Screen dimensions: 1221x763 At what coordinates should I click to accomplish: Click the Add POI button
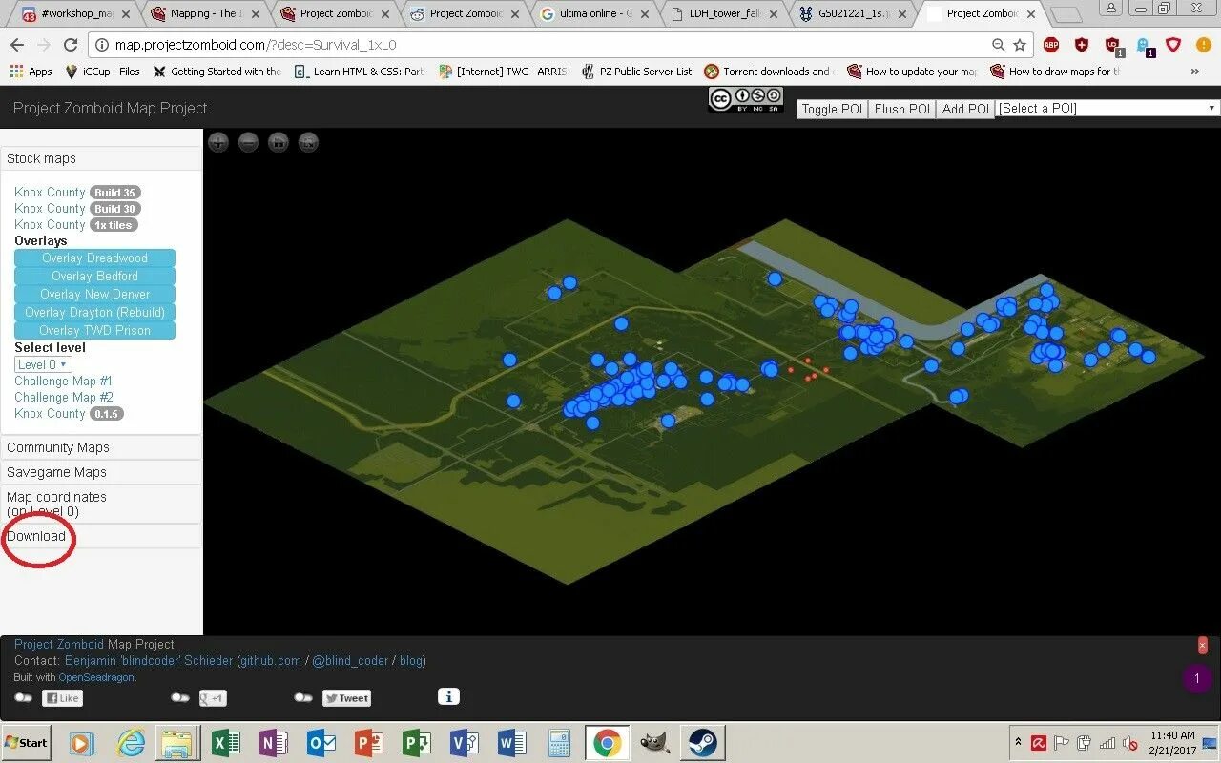[x=965, y=109]
